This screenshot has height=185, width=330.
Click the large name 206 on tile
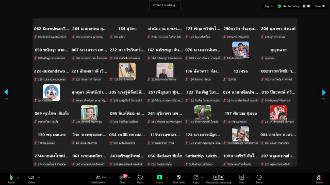[x=278, y=29]
